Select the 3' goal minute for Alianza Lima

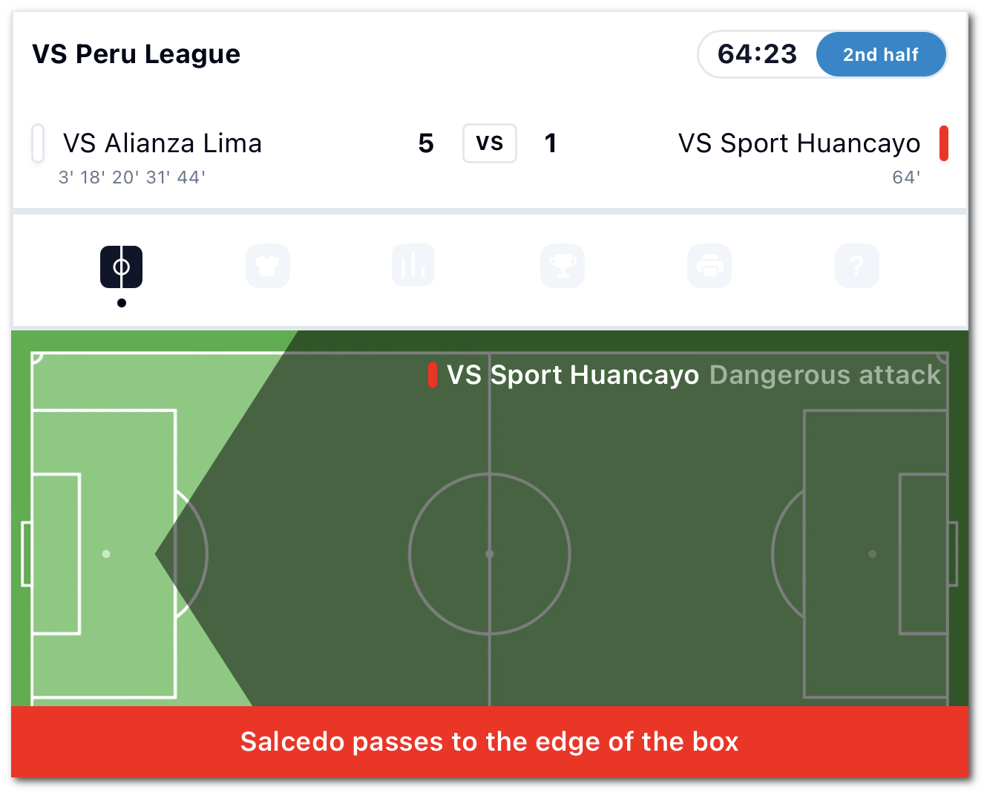coord(67,177)
